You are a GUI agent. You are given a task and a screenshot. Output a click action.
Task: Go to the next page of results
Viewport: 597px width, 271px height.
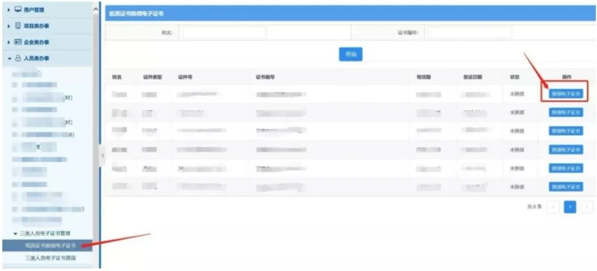pos(587,206)
